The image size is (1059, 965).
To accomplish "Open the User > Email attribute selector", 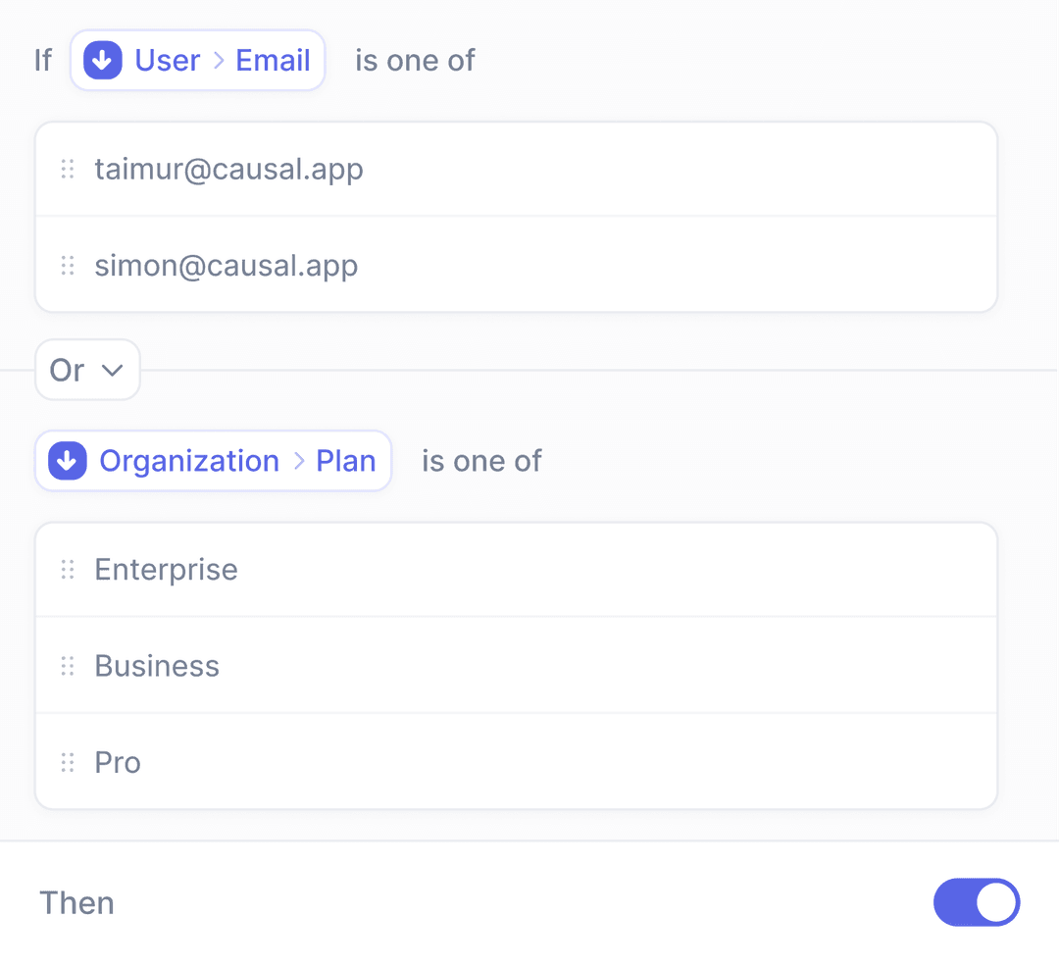I will pyautogui.click(x=197, y=61).
